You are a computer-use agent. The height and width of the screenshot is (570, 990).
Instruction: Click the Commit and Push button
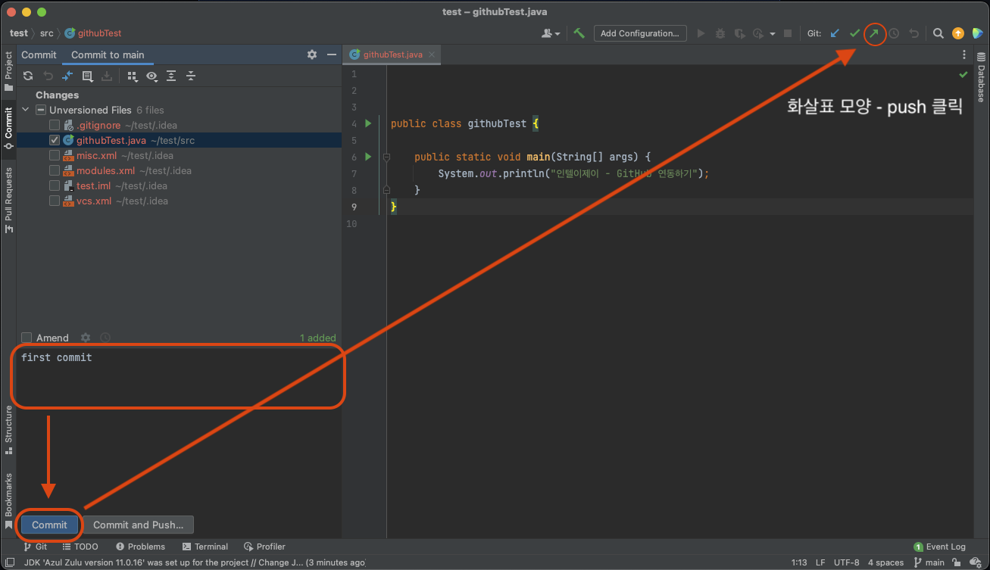tap(139, 525)
